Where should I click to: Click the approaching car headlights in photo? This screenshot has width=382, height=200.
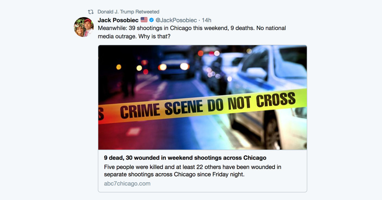coord(174,67)
